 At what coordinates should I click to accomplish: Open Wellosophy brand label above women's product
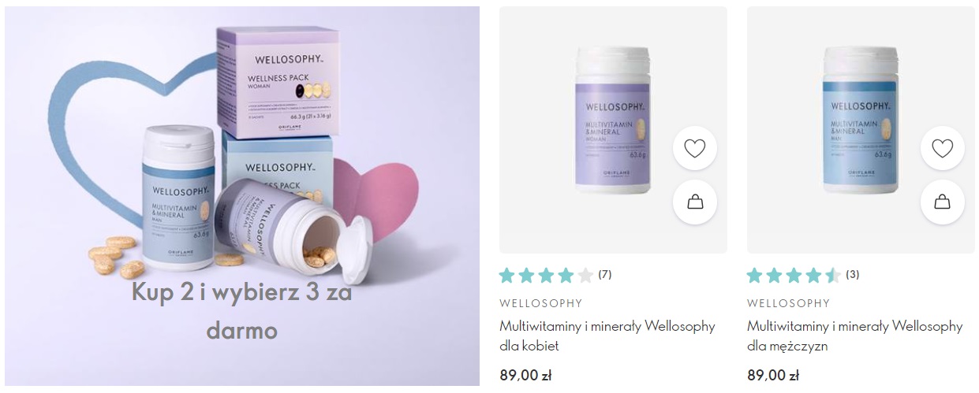pyautogui.click(x=541, y=303)
